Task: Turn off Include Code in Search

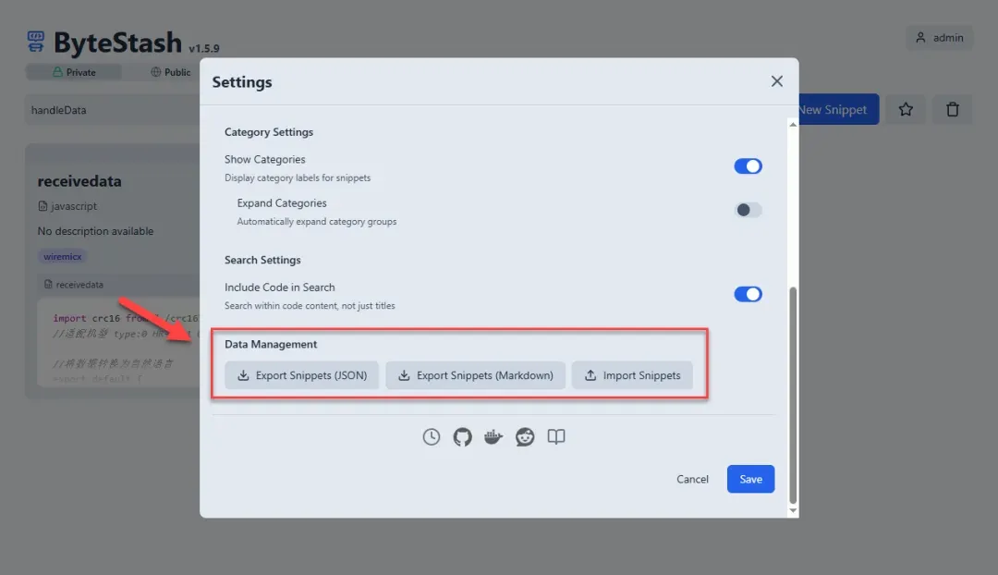Action: pyautogui.click(x=748, y=294)
